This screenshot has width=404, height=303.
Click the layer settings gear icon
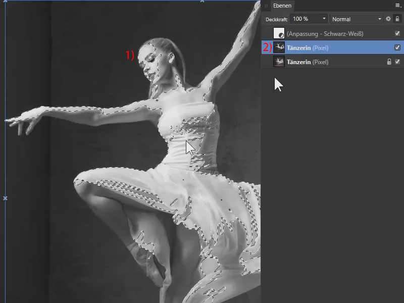388,19
